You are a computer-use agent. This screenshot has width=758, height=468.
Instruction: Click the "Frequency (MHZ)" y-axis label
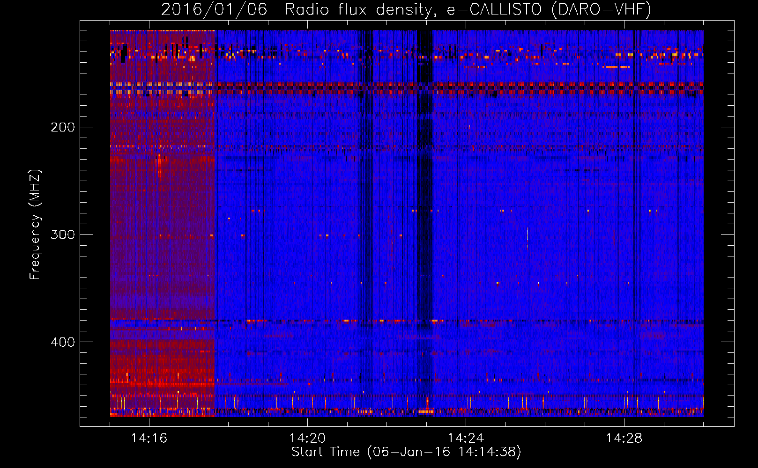(x=35, y=224)
